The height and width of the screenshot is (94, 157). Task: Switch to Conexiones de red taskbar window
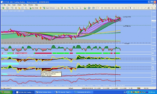pyautogui.click(x=83, y=92)
